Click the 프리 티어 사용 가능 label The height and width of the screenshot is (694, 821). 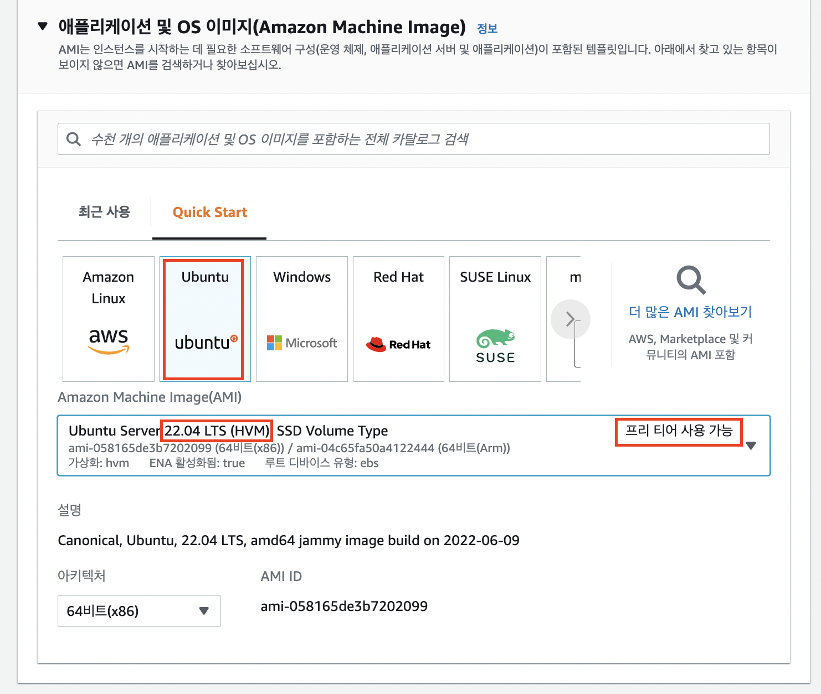click(x=679, y=430)
